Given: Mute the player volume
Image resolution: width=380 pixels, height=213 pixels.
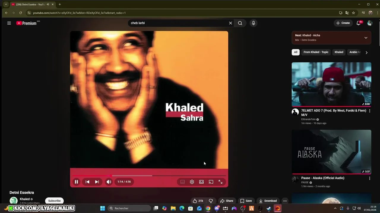Looking at the screenshot, I should coord(109,182).
